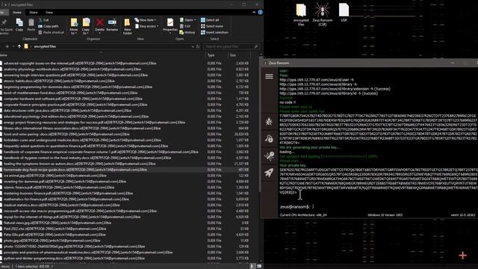Launch the rocket icon in Zeus sidebar
The image size is (478, 269).
point(269,173)
